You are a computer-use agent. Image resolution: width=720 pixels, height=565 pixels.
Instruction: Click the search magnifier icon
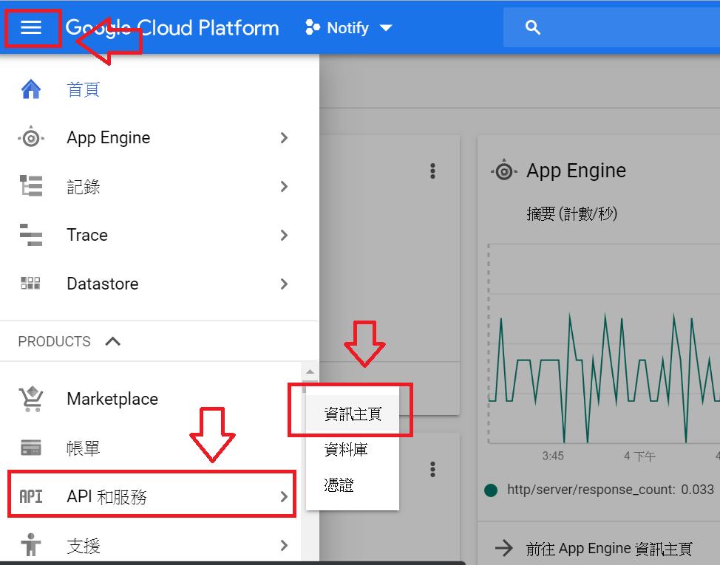pos(533,27)
